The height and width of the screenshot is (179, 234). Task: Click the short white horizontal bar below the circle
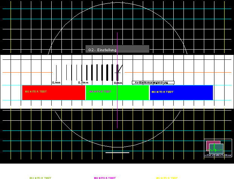117,153
